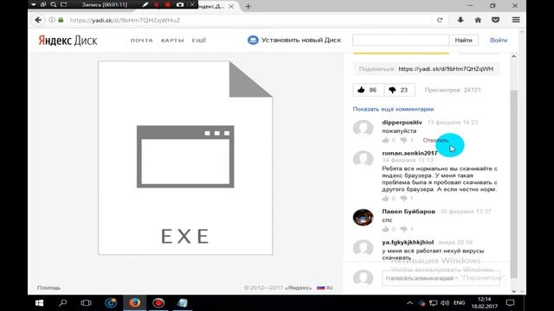Image resolution: width=554 pixels, height=311 pixels.
Task: Close the Yandex Disk browser tab
Action: point(231,6)
